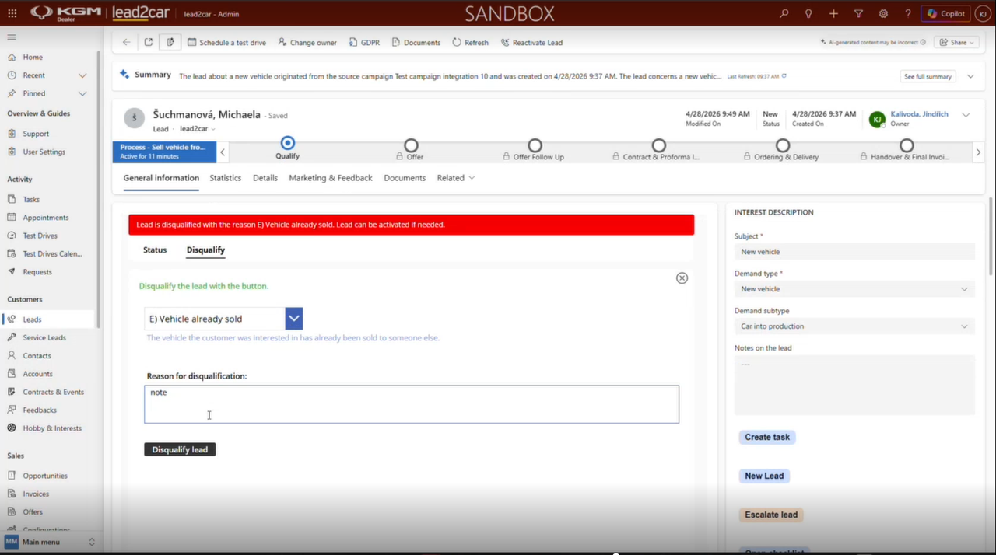The width and height of the screenshot is (996, 555).
Task: Open the search icon in top bar
Action: coord(784,13)
